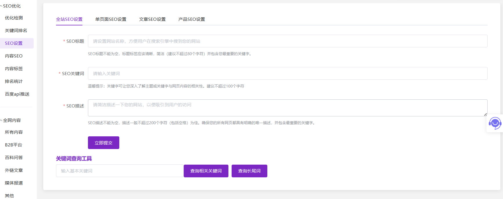Grab the SEO描述 textarea resize handle
This screenshot has width=503, height=199.
pyautogui.click(x=485, y=114)
